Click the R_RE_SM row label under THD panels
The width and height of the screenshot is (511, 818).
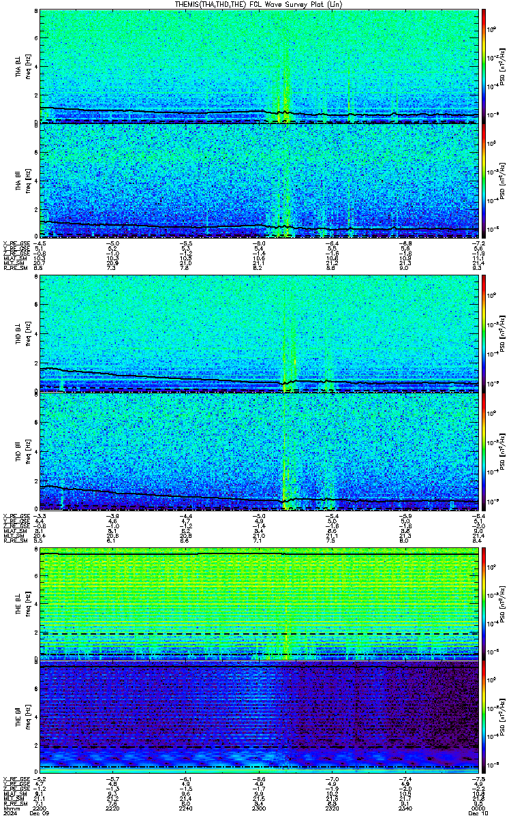(x=14, y=540)
